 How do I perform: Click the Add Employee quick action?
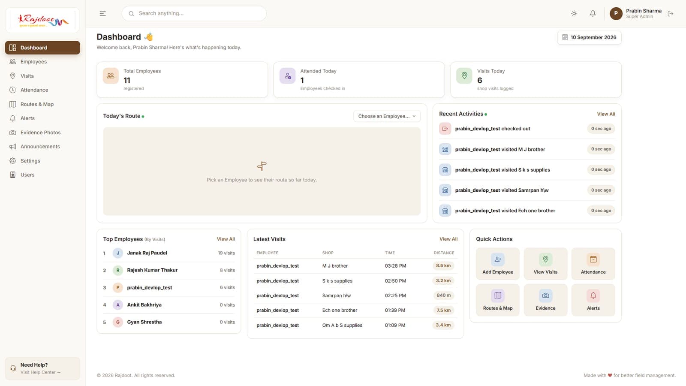pyautogui.click(x=498, y=264)
